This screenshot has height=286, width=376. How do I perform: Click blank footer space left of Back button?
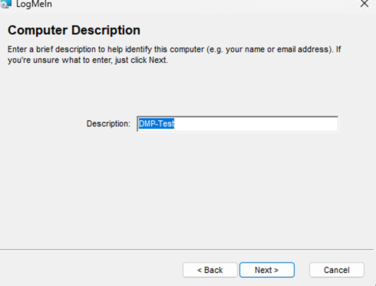coord(88,270)
